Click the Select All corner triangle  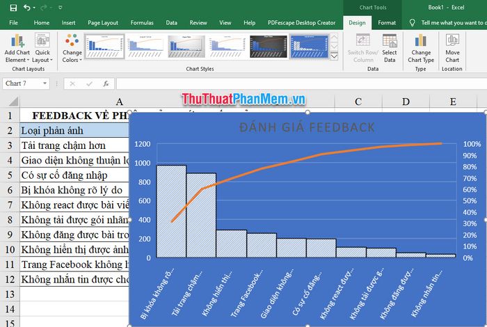click(13, 102)
